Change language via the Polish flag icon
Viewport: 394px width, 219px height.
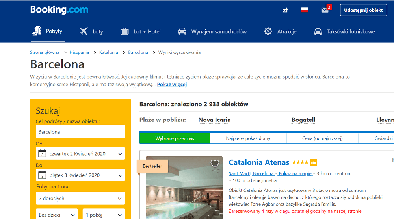[305, 10]
